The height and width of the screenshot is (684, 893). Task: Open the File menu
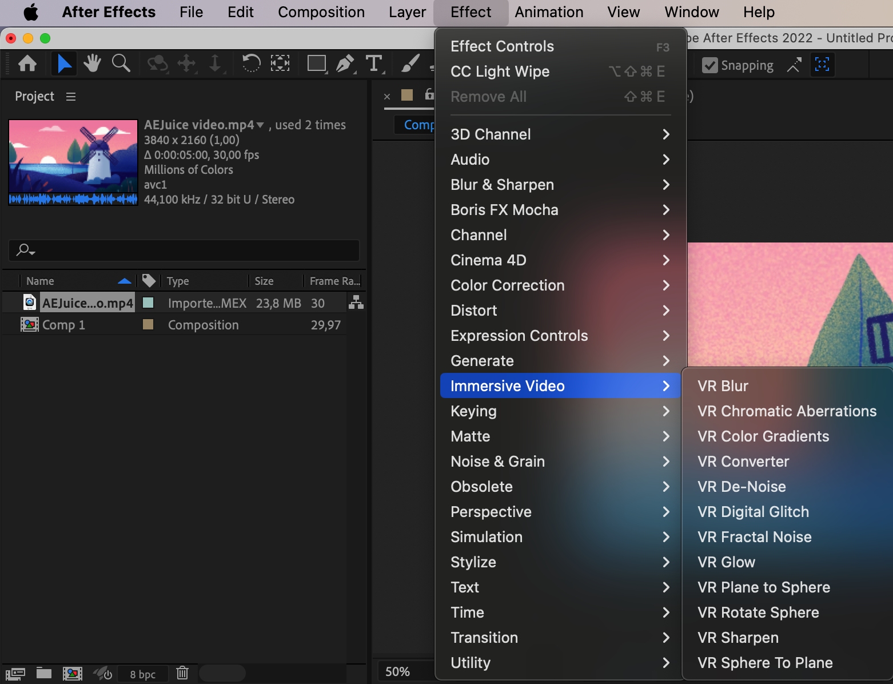tap(191, 12)
